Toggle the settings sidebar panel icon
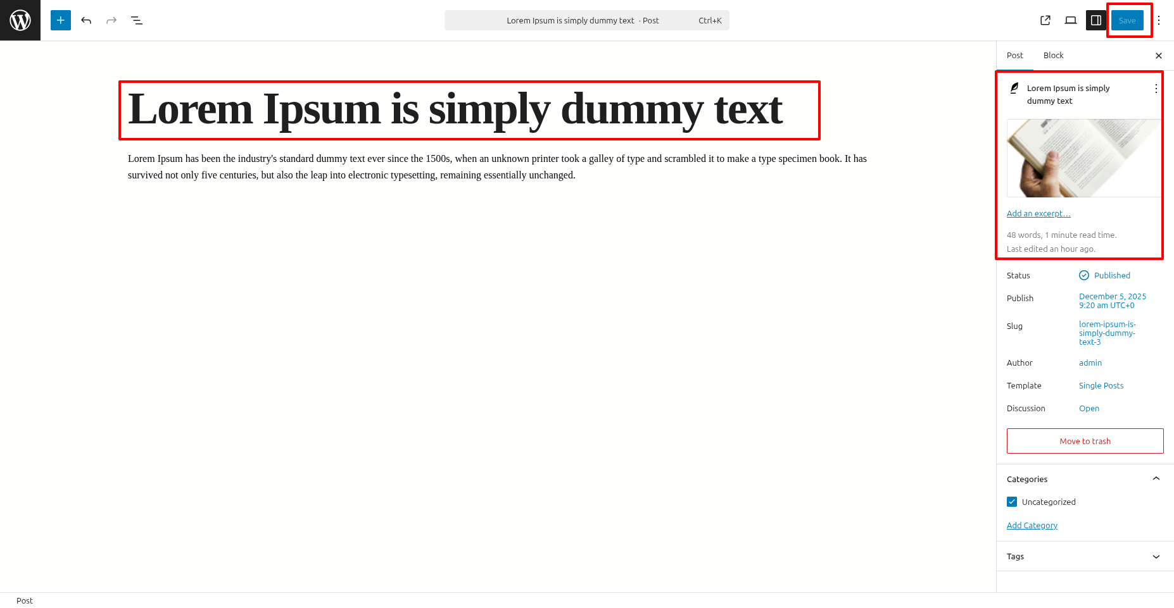Image resolution: width=1174 pixels, height=608 pixels. tap(1096, 20)
